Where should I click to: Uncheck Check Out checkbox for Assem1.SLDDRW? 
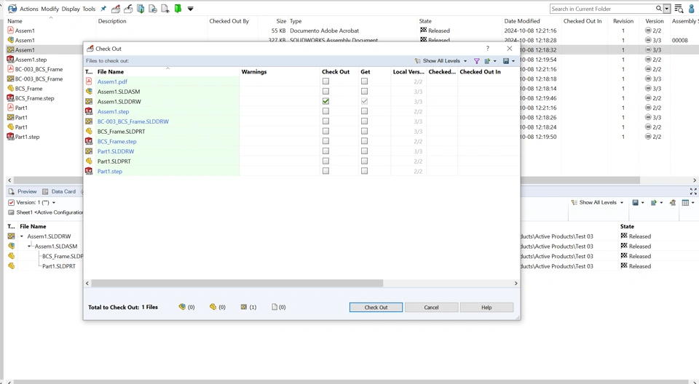(326, 102)
